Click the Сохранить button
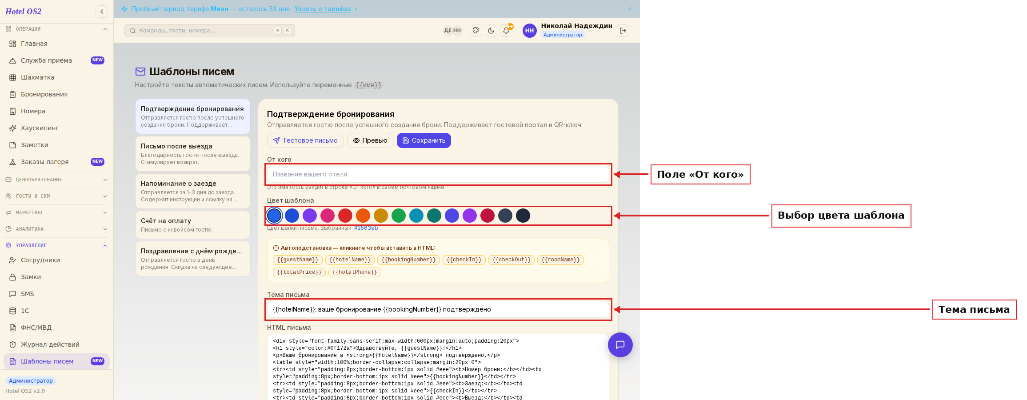The height and width of the screenshot is (400, 1027). [424, 140]
